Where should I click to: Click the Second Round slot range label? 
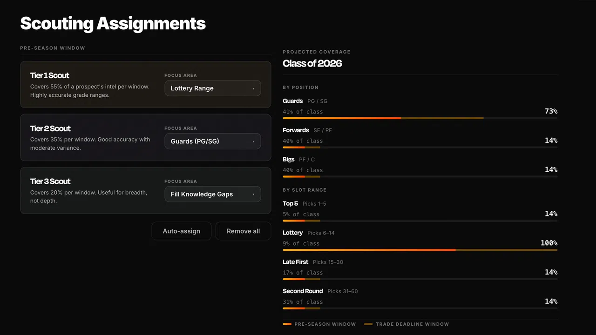tap(303, 291)
